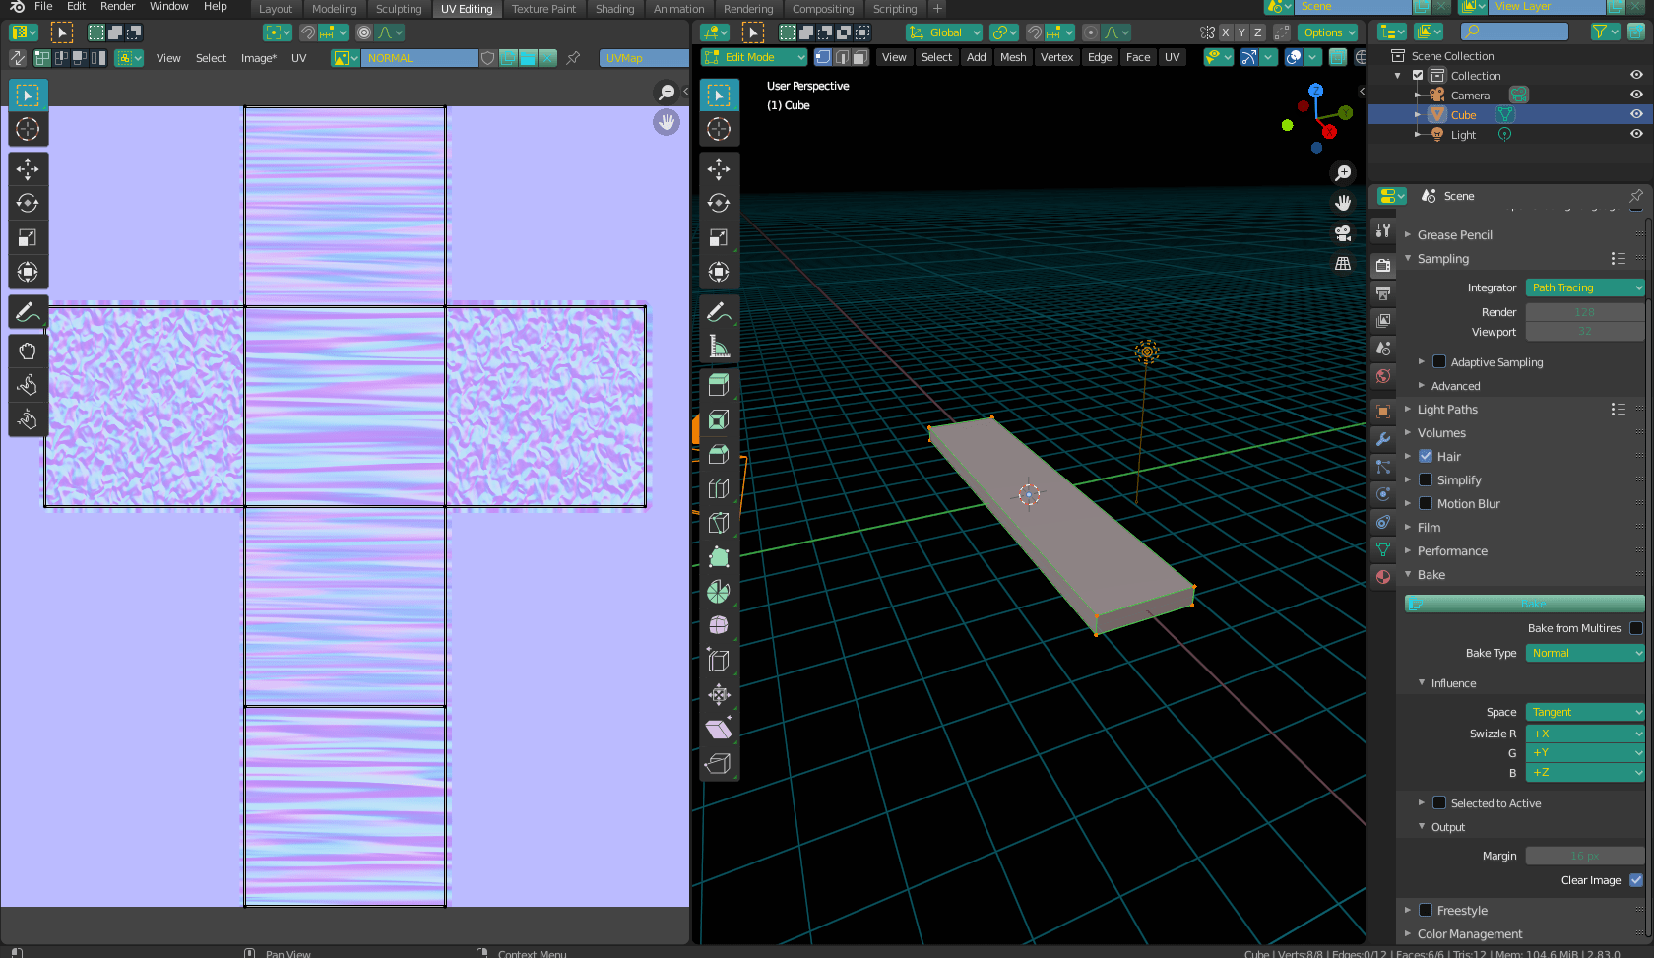This screenshot has width=1654, height=958.
Task: Uncheck the Hair checkbox
Action: pos(1425,456)
